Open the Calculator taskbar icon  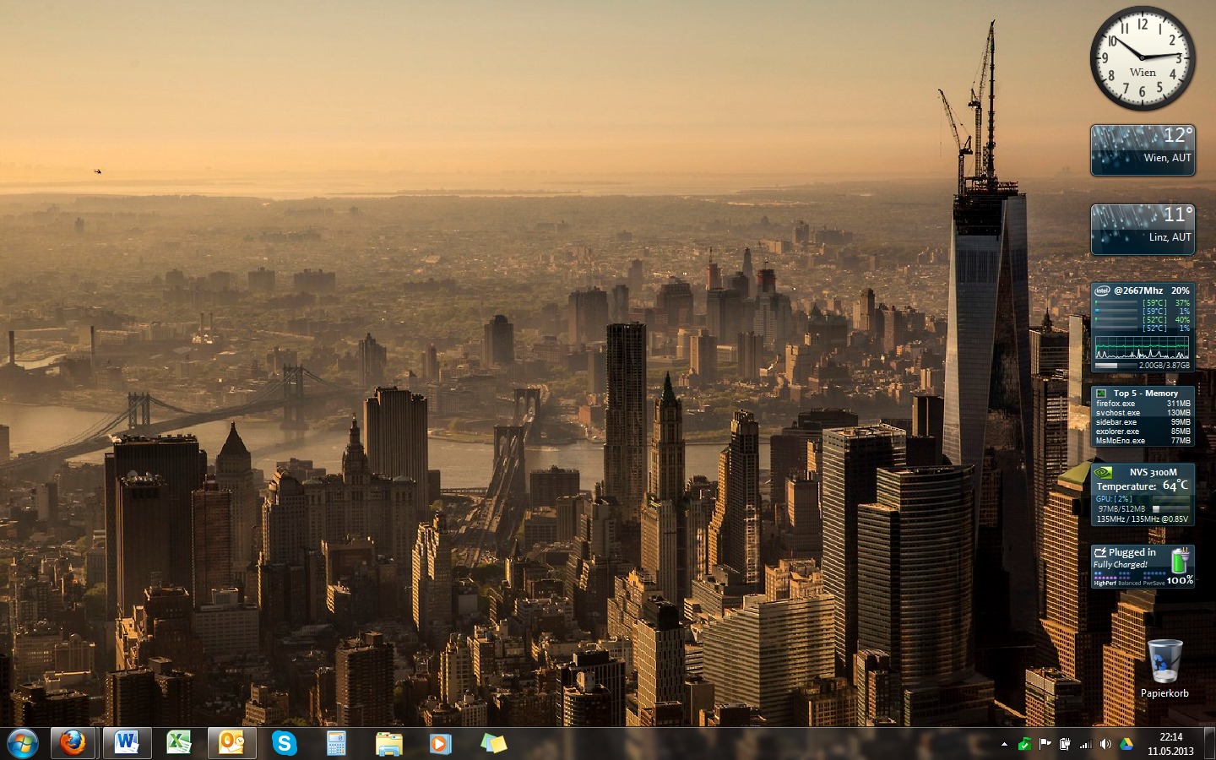[336, 743]
